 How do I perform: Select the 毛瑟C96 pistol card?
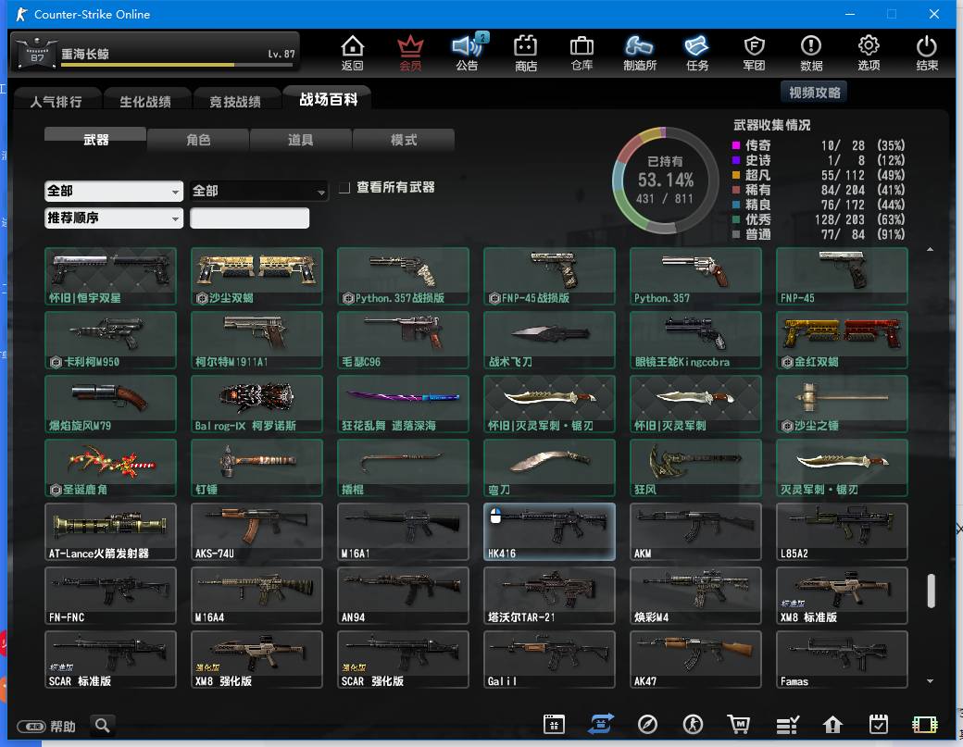403,340
